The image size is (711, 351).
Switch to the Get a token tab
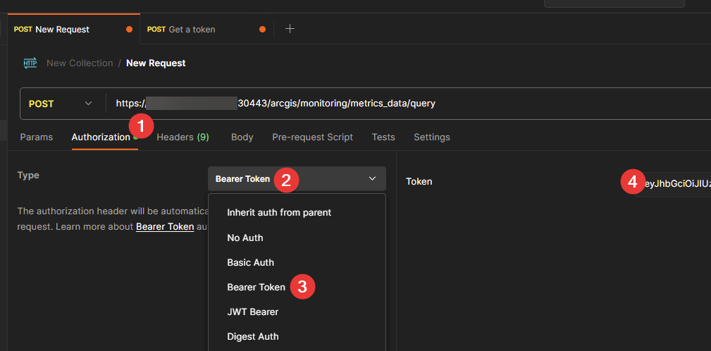click(x=192, y=30)
